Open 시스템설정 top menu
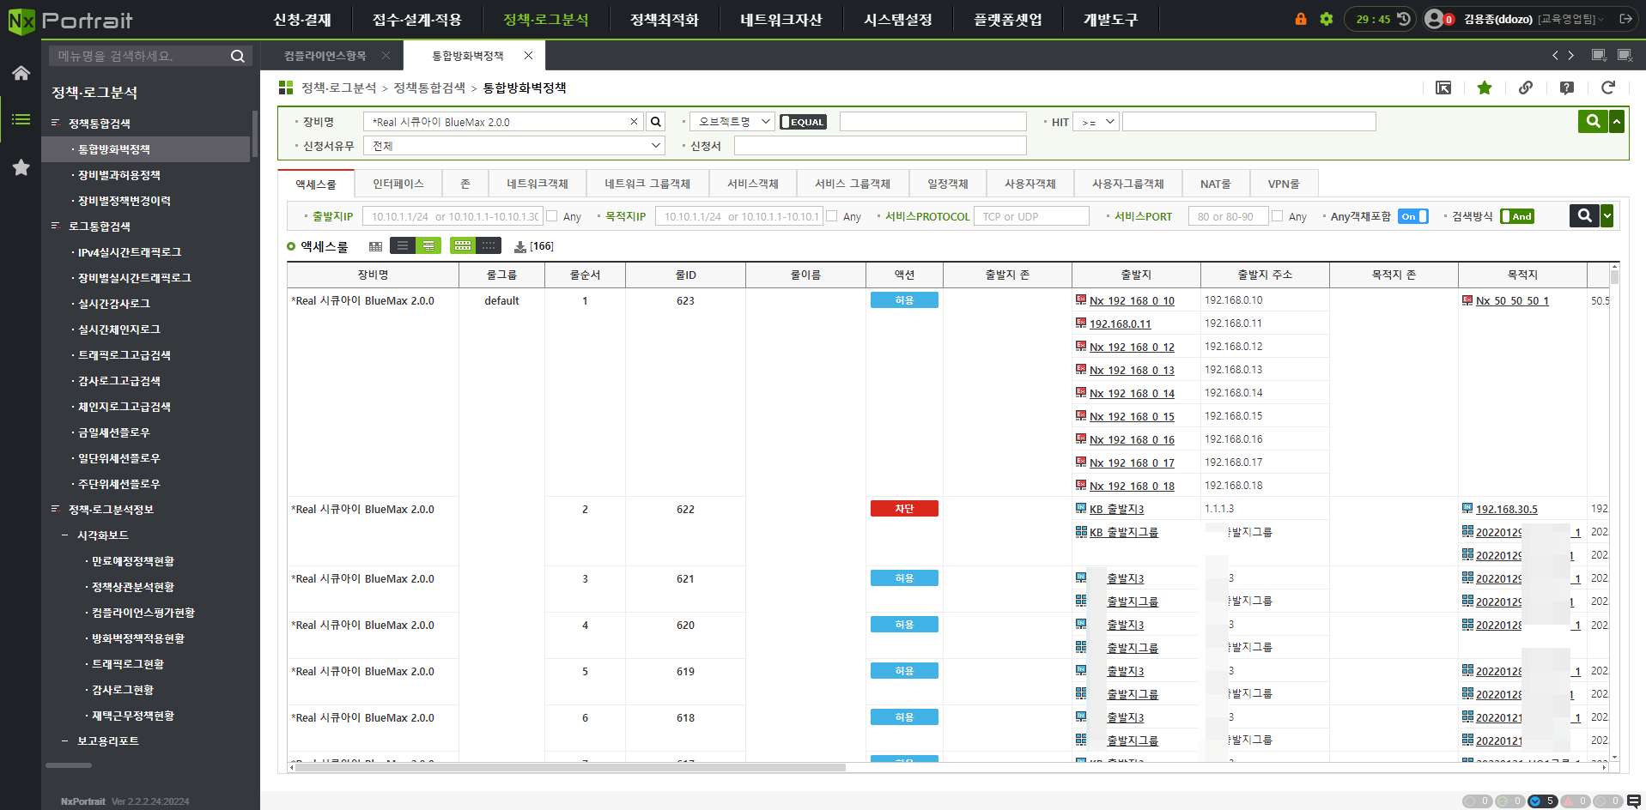The height and width of the screenshot is (810, 1646). click(897, 20)
